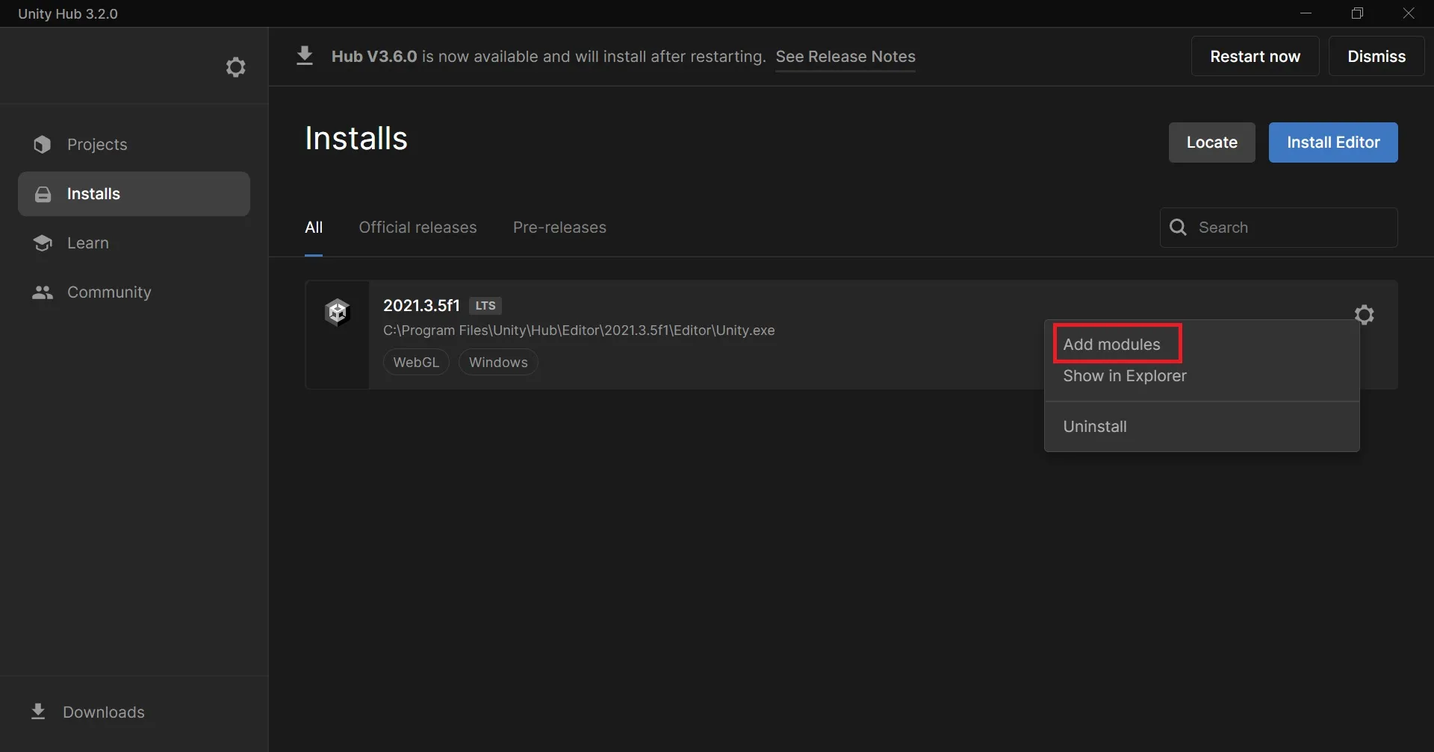
Task: Click the Install Editor button
Action: tap(1333, 142)
